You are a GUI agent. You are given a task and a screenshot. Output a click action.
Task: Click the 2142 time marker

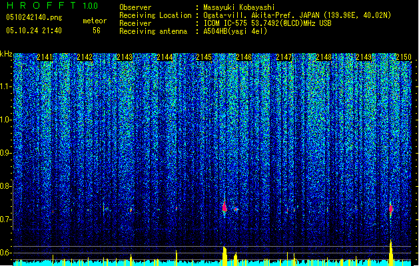tap(85, 57)
